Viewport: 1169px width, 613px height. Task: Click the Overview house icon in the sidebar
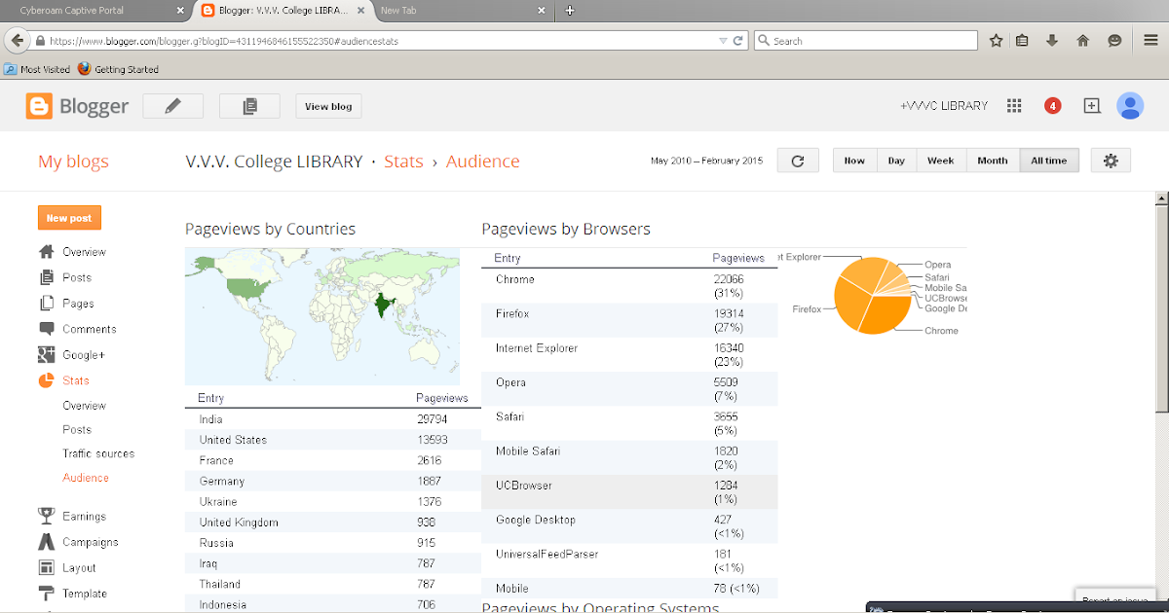(46, 252)
